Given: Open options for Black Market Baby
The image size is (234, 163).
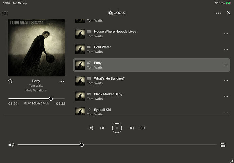Looking at the screenshot, I should pyautogui.click(x=226, y=96).
